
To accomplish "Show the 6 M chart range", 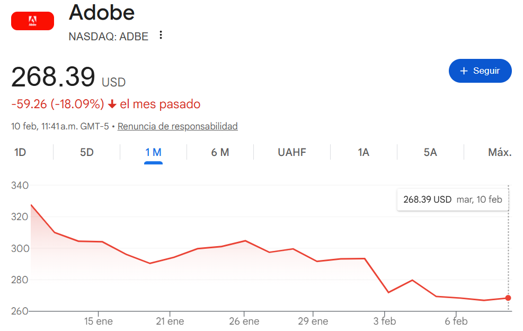I will [220, 153].
